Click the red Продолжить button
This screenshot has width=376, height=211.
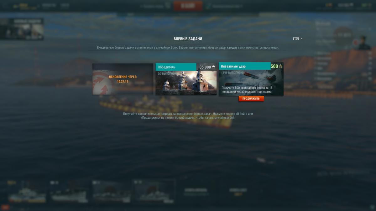click(x=251, y=98)
